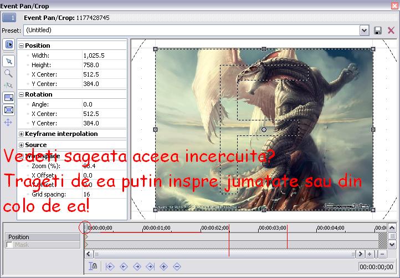This screenshot has height=278, width=400.
Task: Open the Preset dropdown arrow
Action: coord(365,31)
